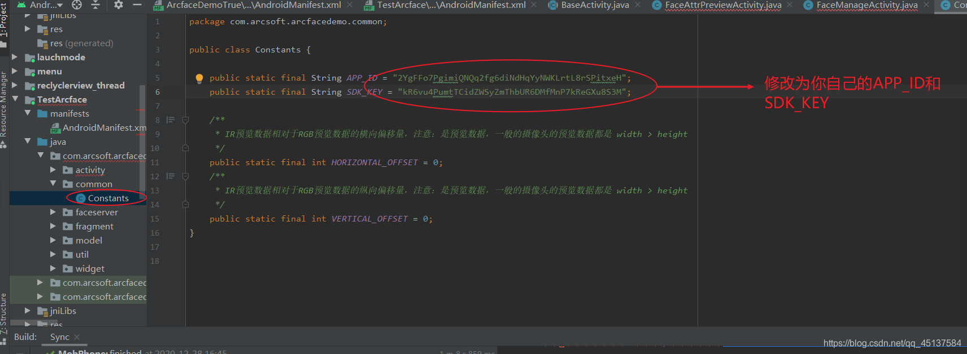
Task: Click the class icon beside Constants
Action: pos(81,198)
